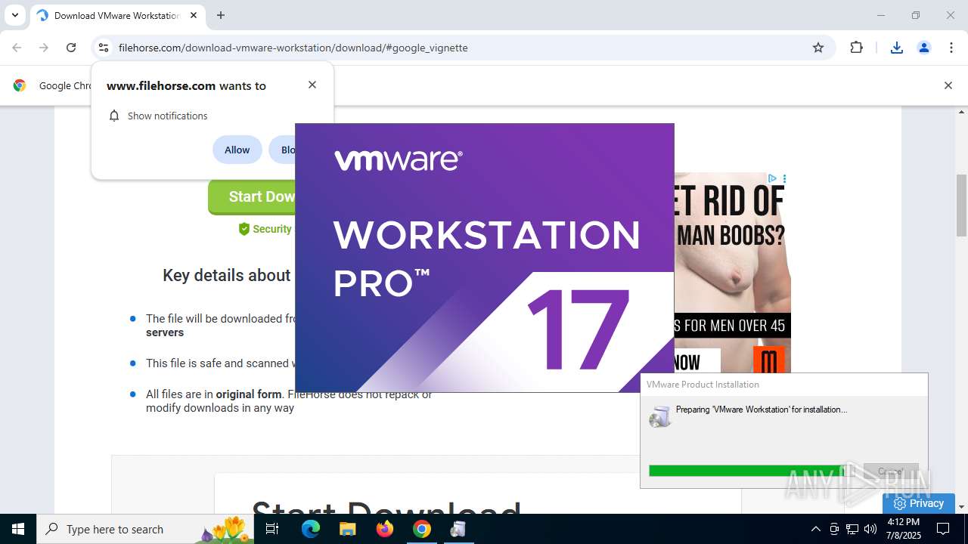Go back to previous page
Screen dimensions: 968x544
[17, 48]
